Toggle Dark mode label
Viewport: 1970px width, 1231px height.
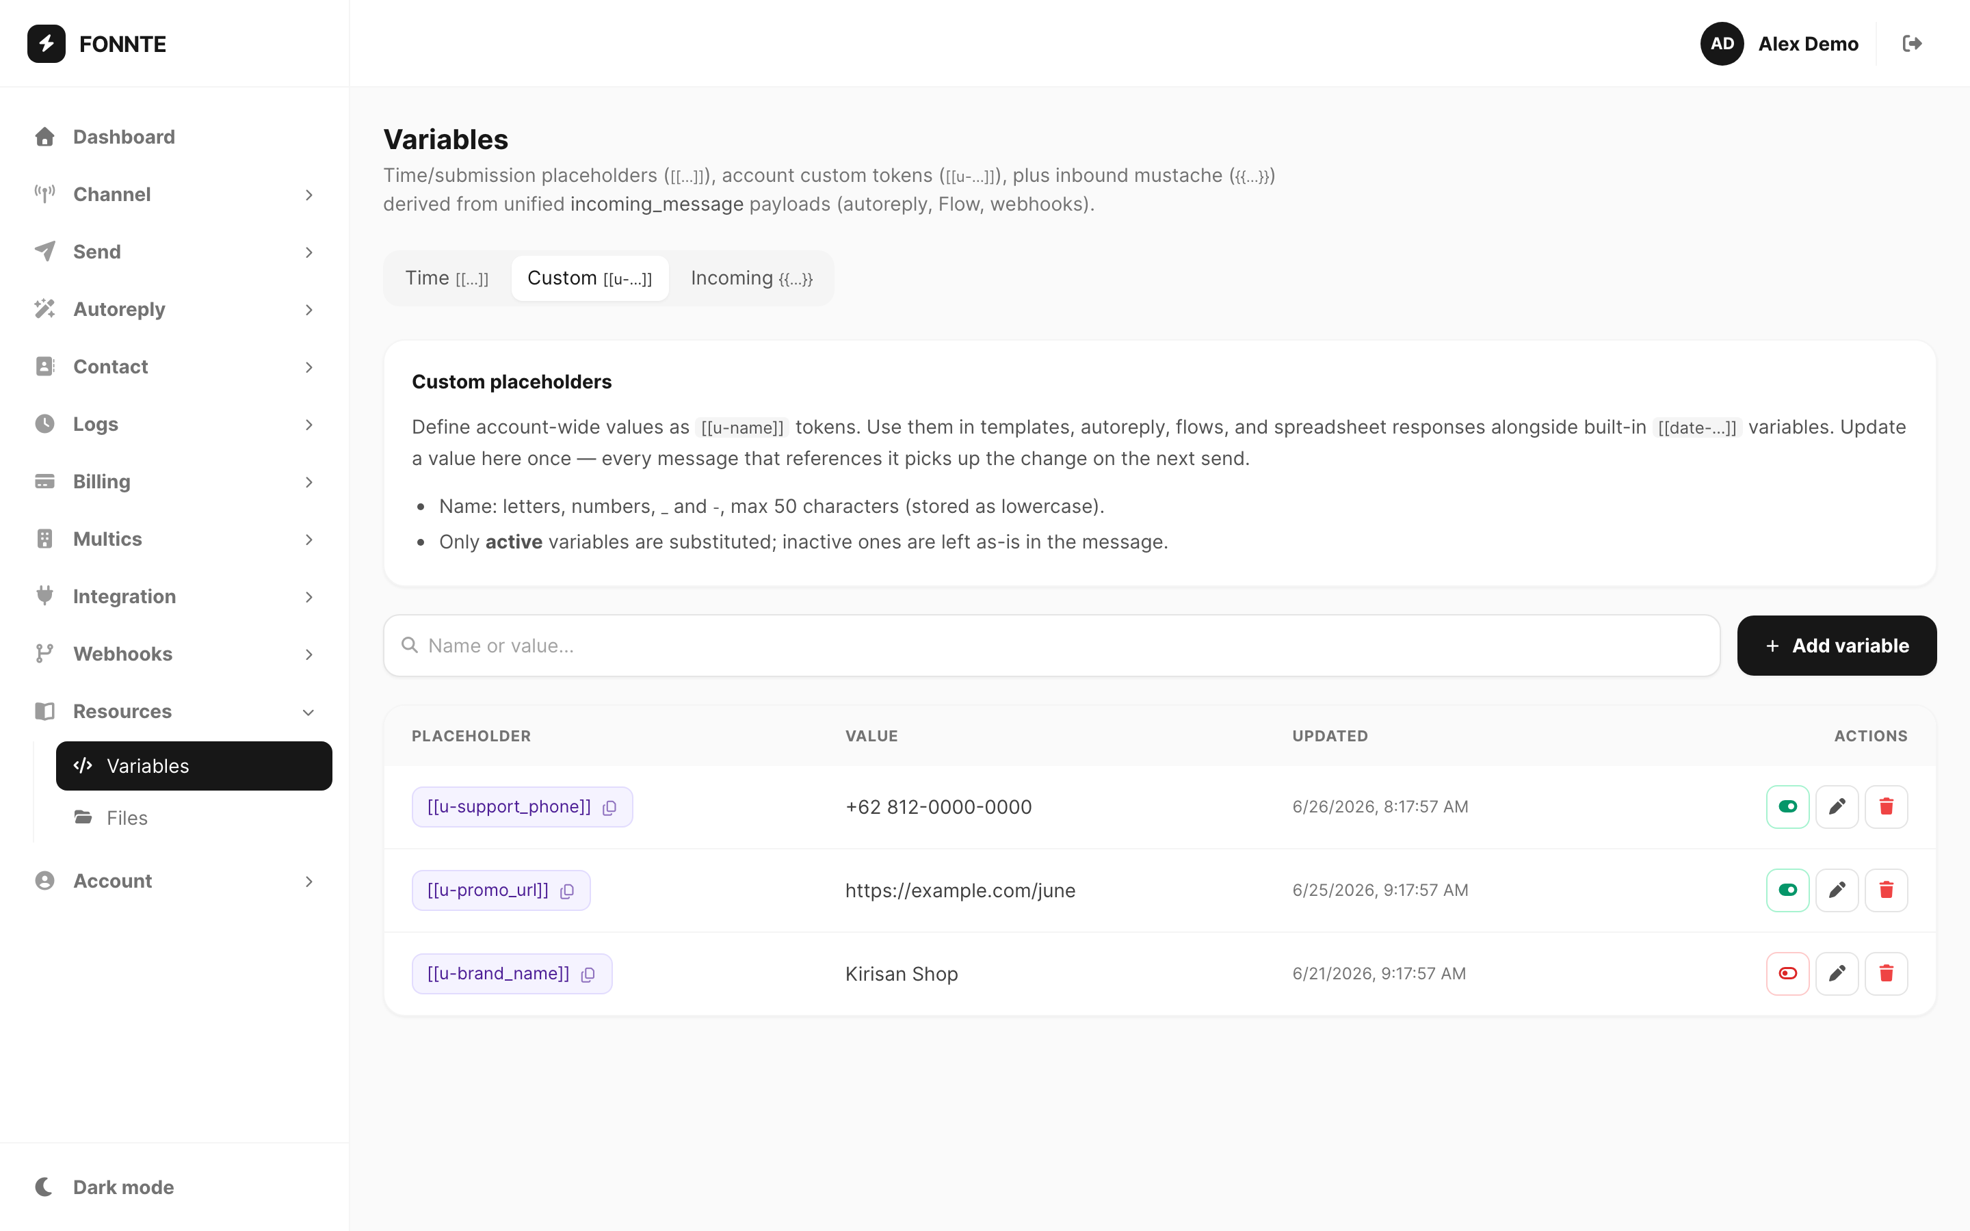(x=124, y=1187)
